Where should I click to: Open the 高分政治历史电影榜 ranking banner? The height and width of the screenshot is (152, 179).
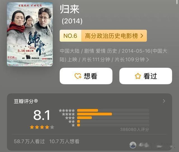tap(103, 36)
